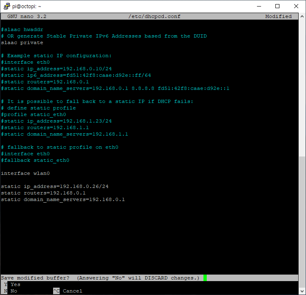Click the green cursor after the prompt
Screen dimensions: 306x295
pos(205,278)
